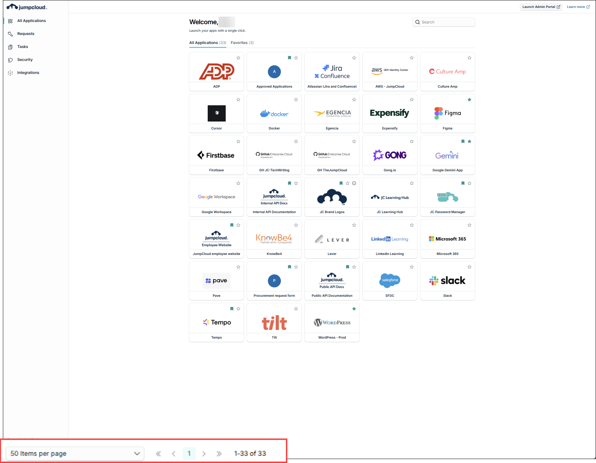The height and width of the screenshot is (463, 596).
Task: Open the AWS - JumpCloud app tile
Action: [390, 71]
